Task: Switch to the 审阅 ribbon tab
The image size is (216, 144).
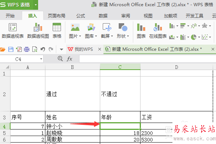Action: point(126,16)
